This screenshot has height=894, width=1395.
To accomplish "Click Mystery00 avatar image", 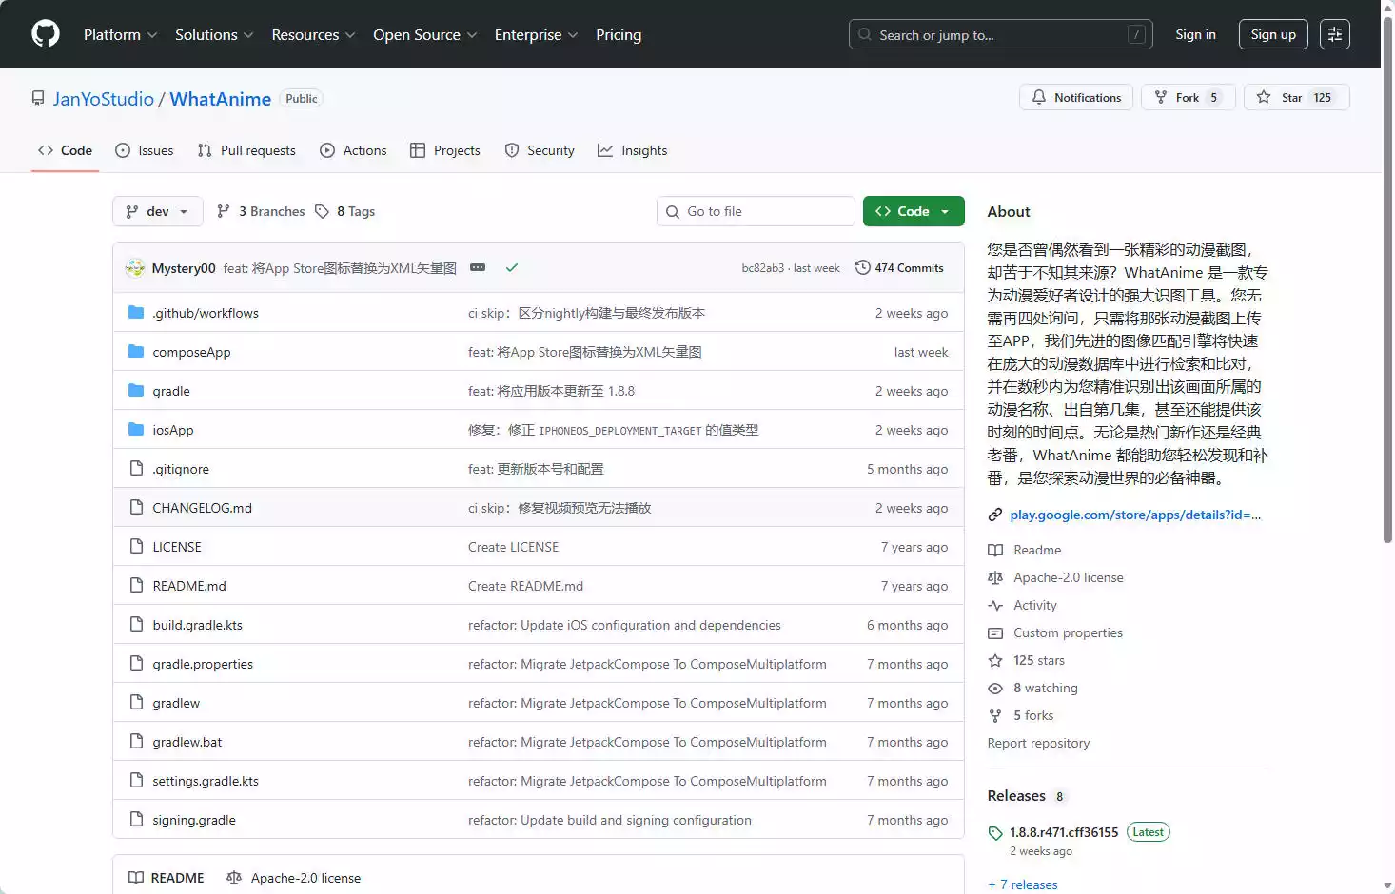I will click(x=135, y=268).
